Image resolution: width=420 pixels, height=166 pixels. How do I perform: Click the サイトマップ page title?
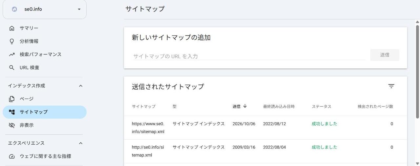145,9
